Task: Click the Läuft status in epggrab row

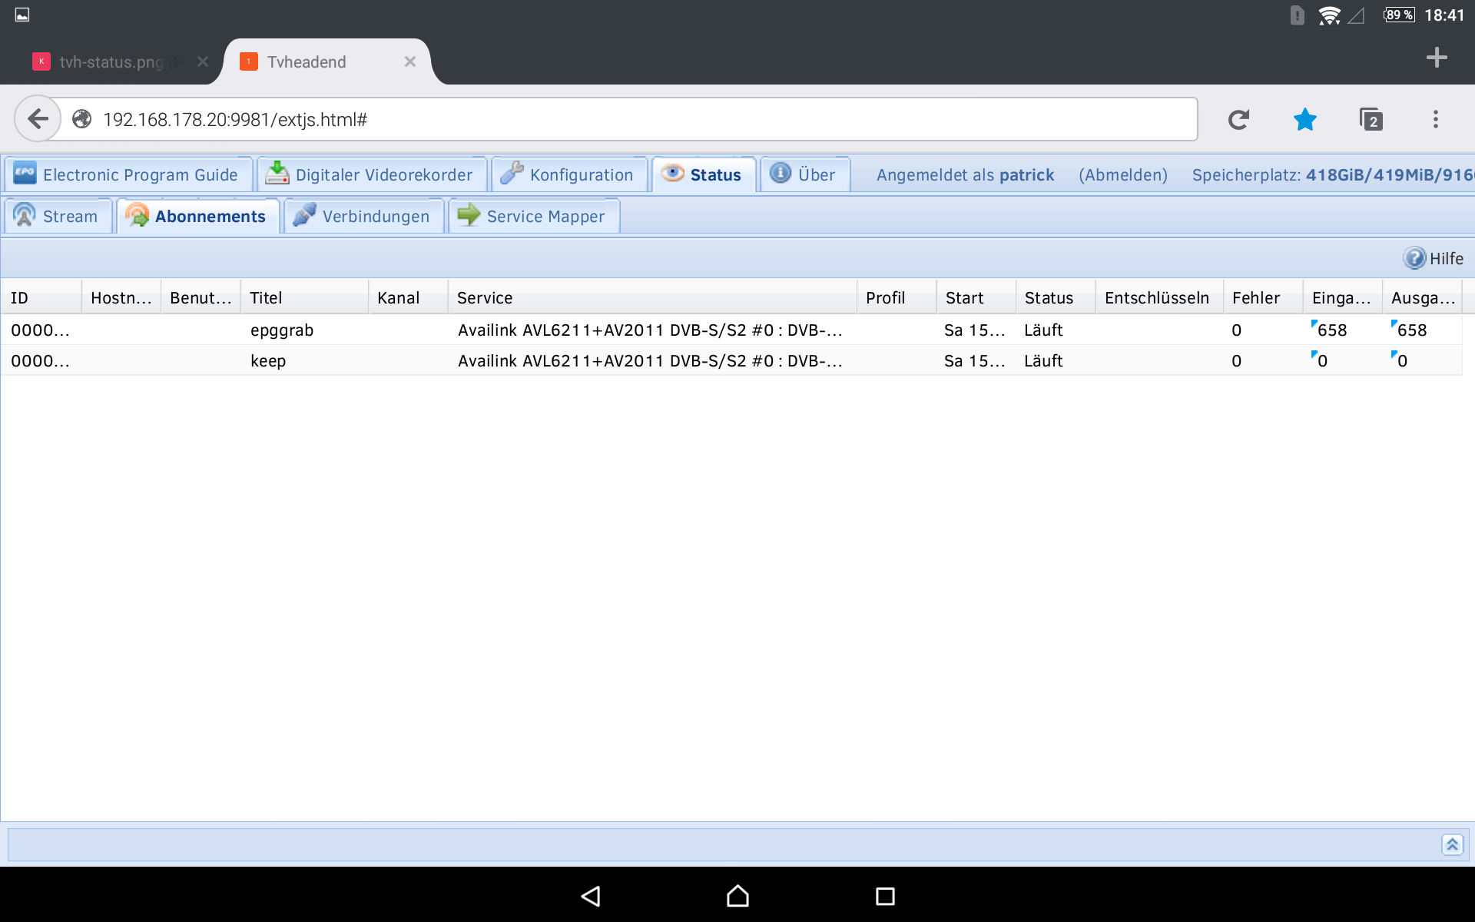Action: click(x=1043, y=330)
